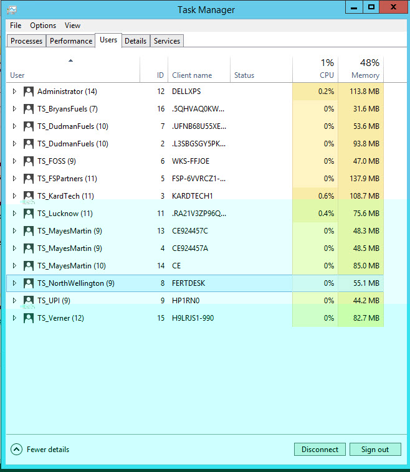Click the TS_FOSS user avatar icon

coord(29,161)
